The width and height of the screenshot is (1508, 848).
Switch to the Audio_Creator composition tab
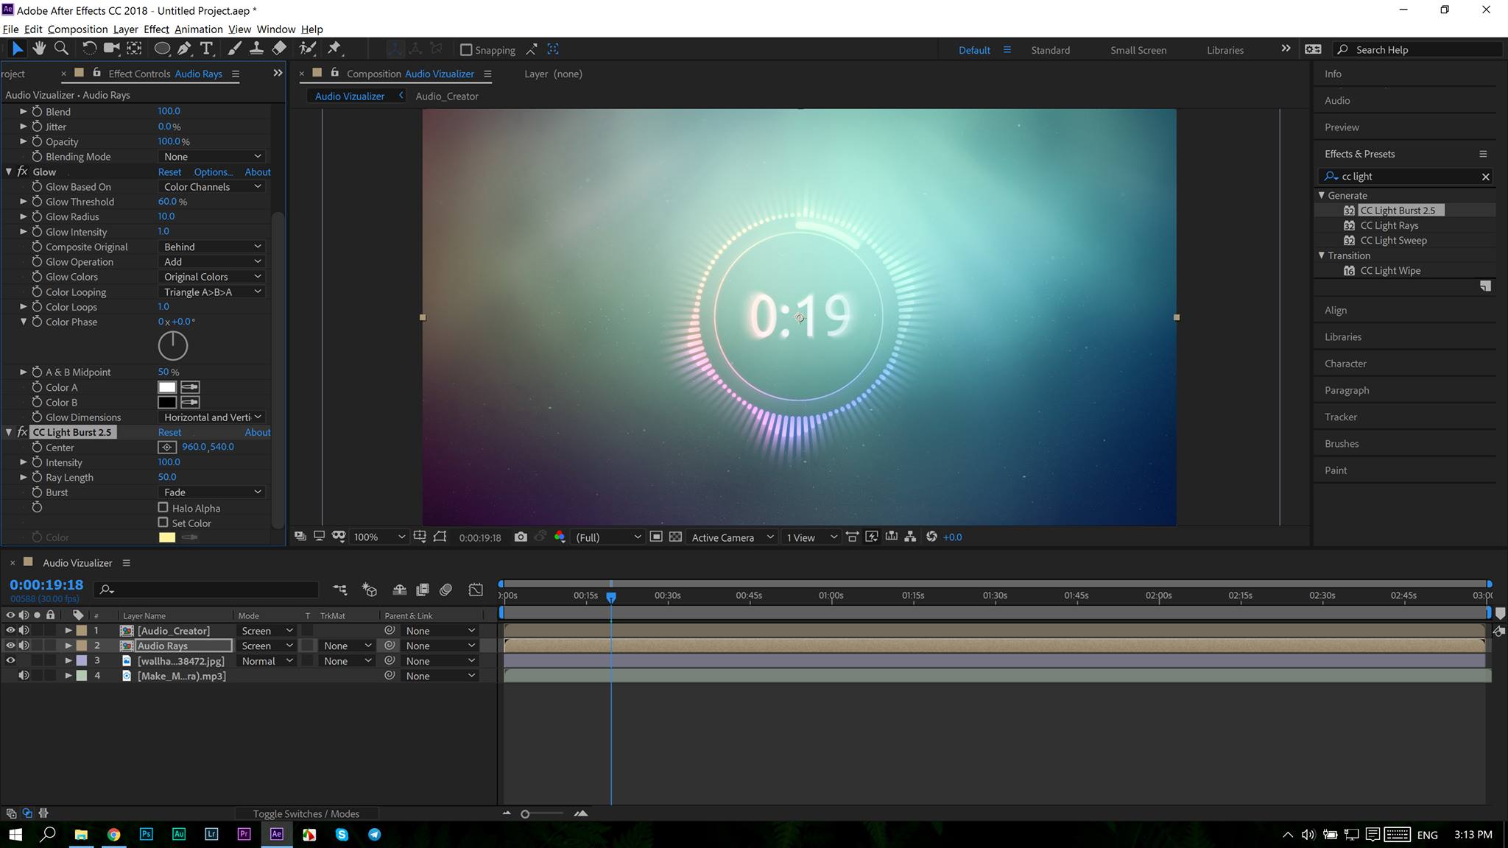click(446, 96)
